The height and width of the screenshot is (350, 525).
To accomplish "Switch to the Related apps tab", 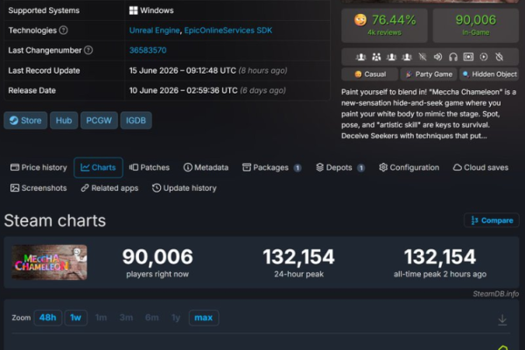I will click(x=109, y=188).
